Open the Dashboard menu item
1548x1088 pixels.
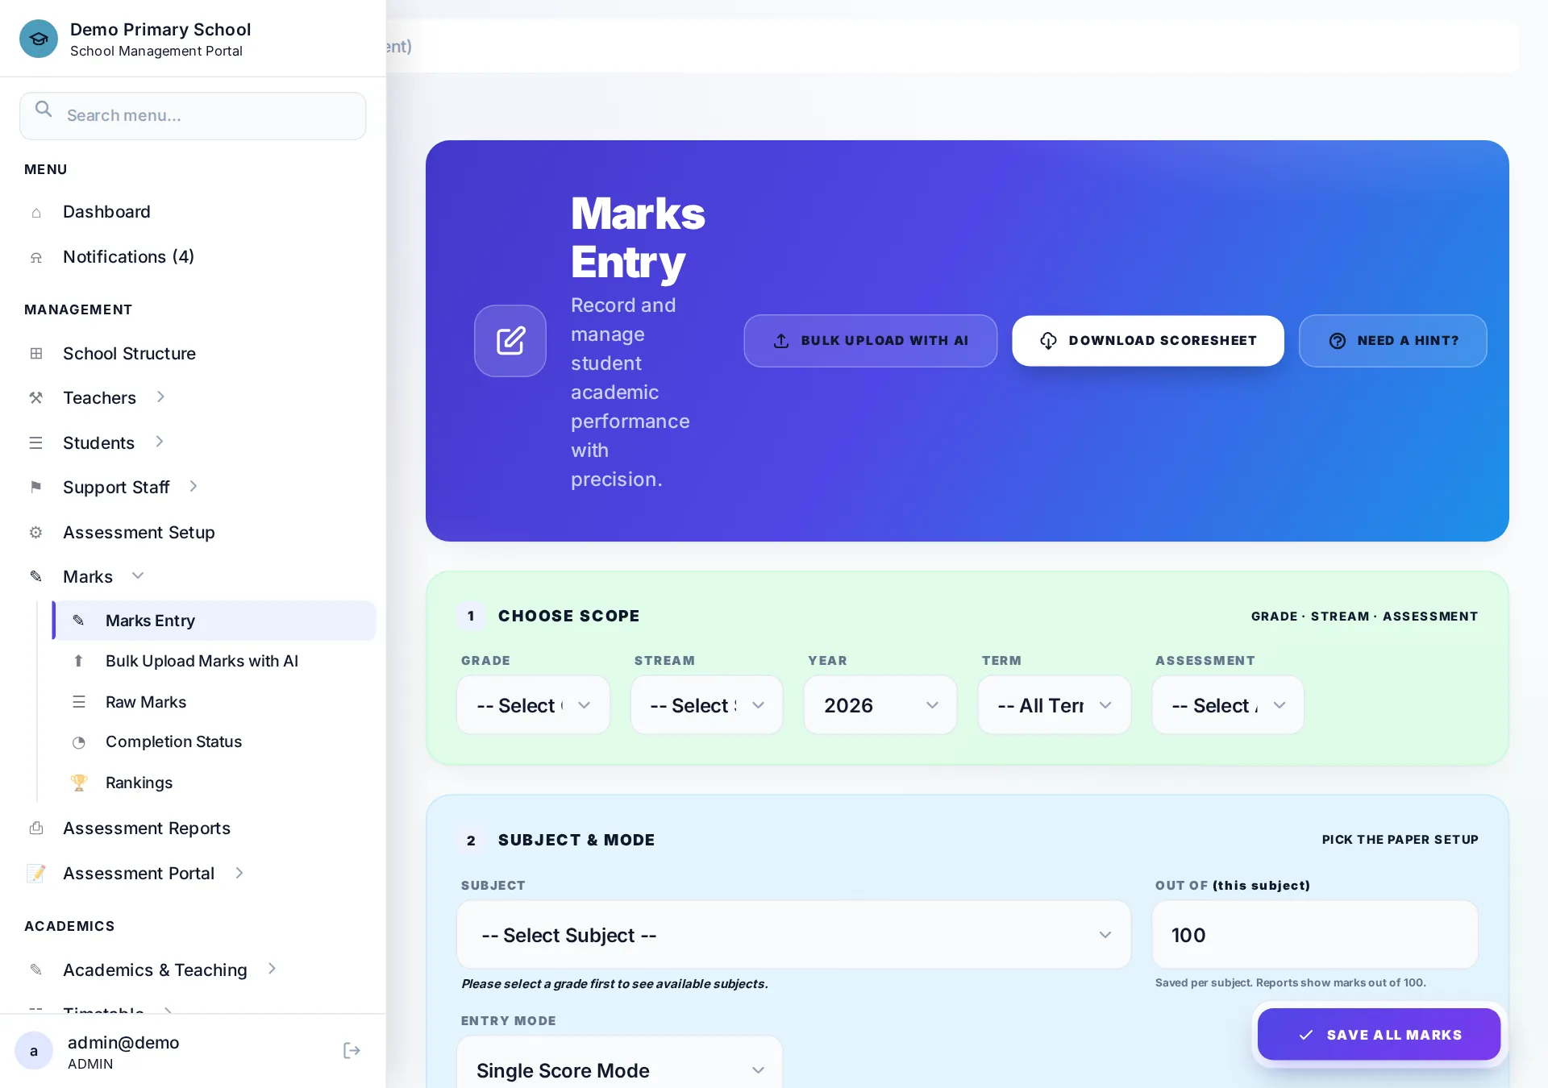193,212
